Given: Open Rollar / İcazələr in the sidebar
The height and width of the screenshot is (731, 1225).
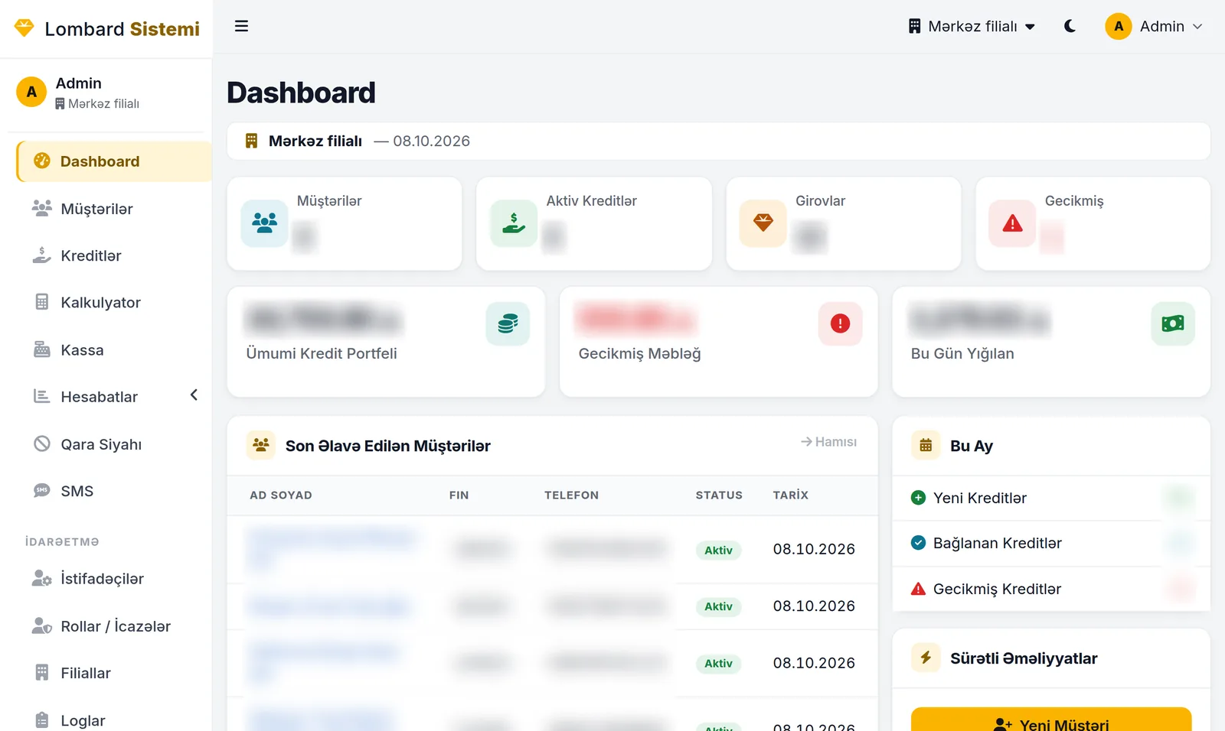Looking at the screenshot, I should 116,626.
